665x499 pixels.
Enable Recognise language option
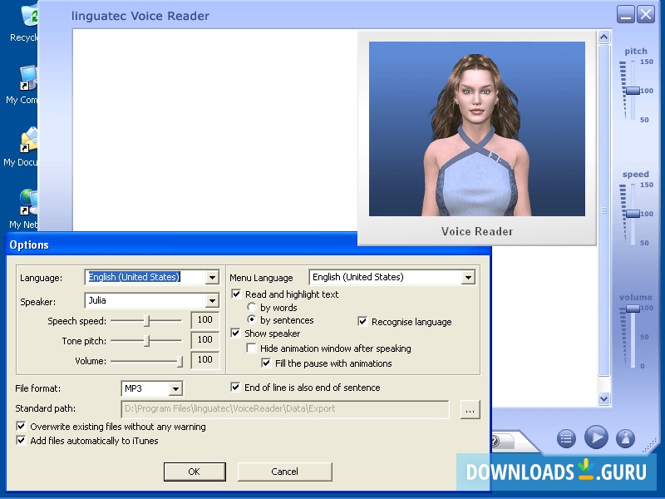(x=362, y=321)
